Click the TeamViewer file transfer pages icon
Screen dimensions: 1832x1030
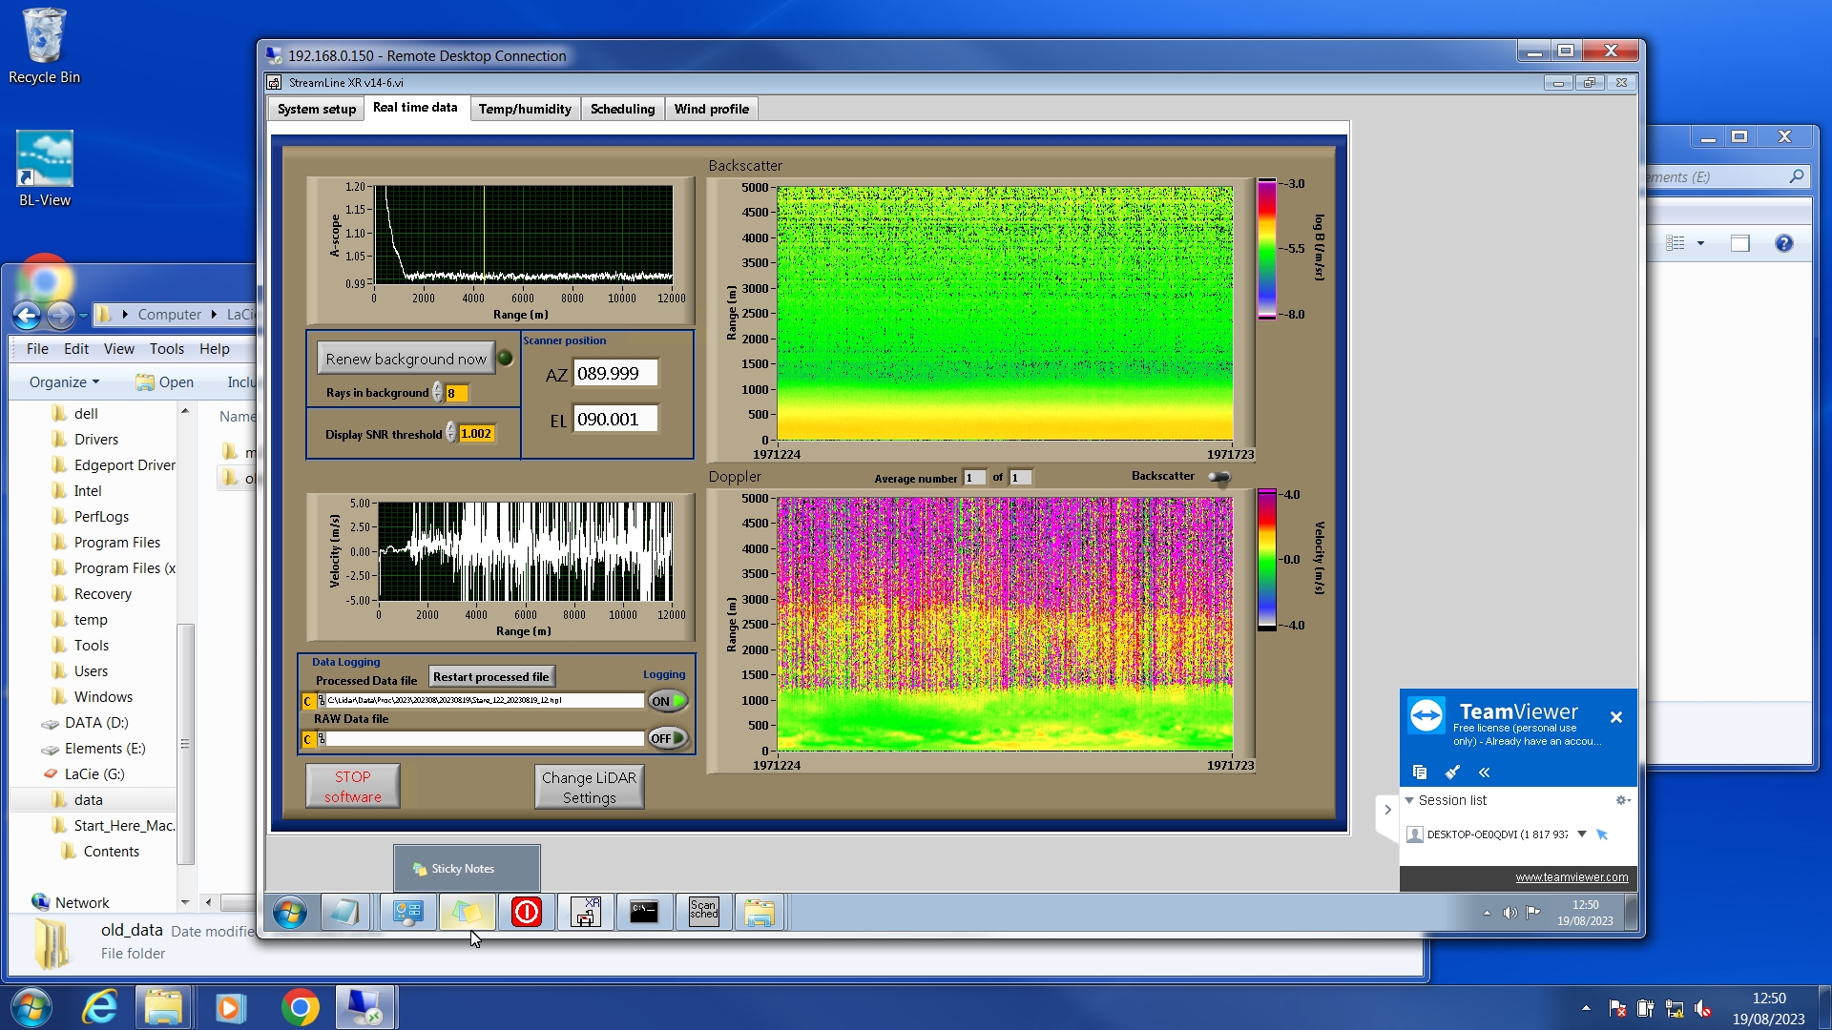(1420, 772)
